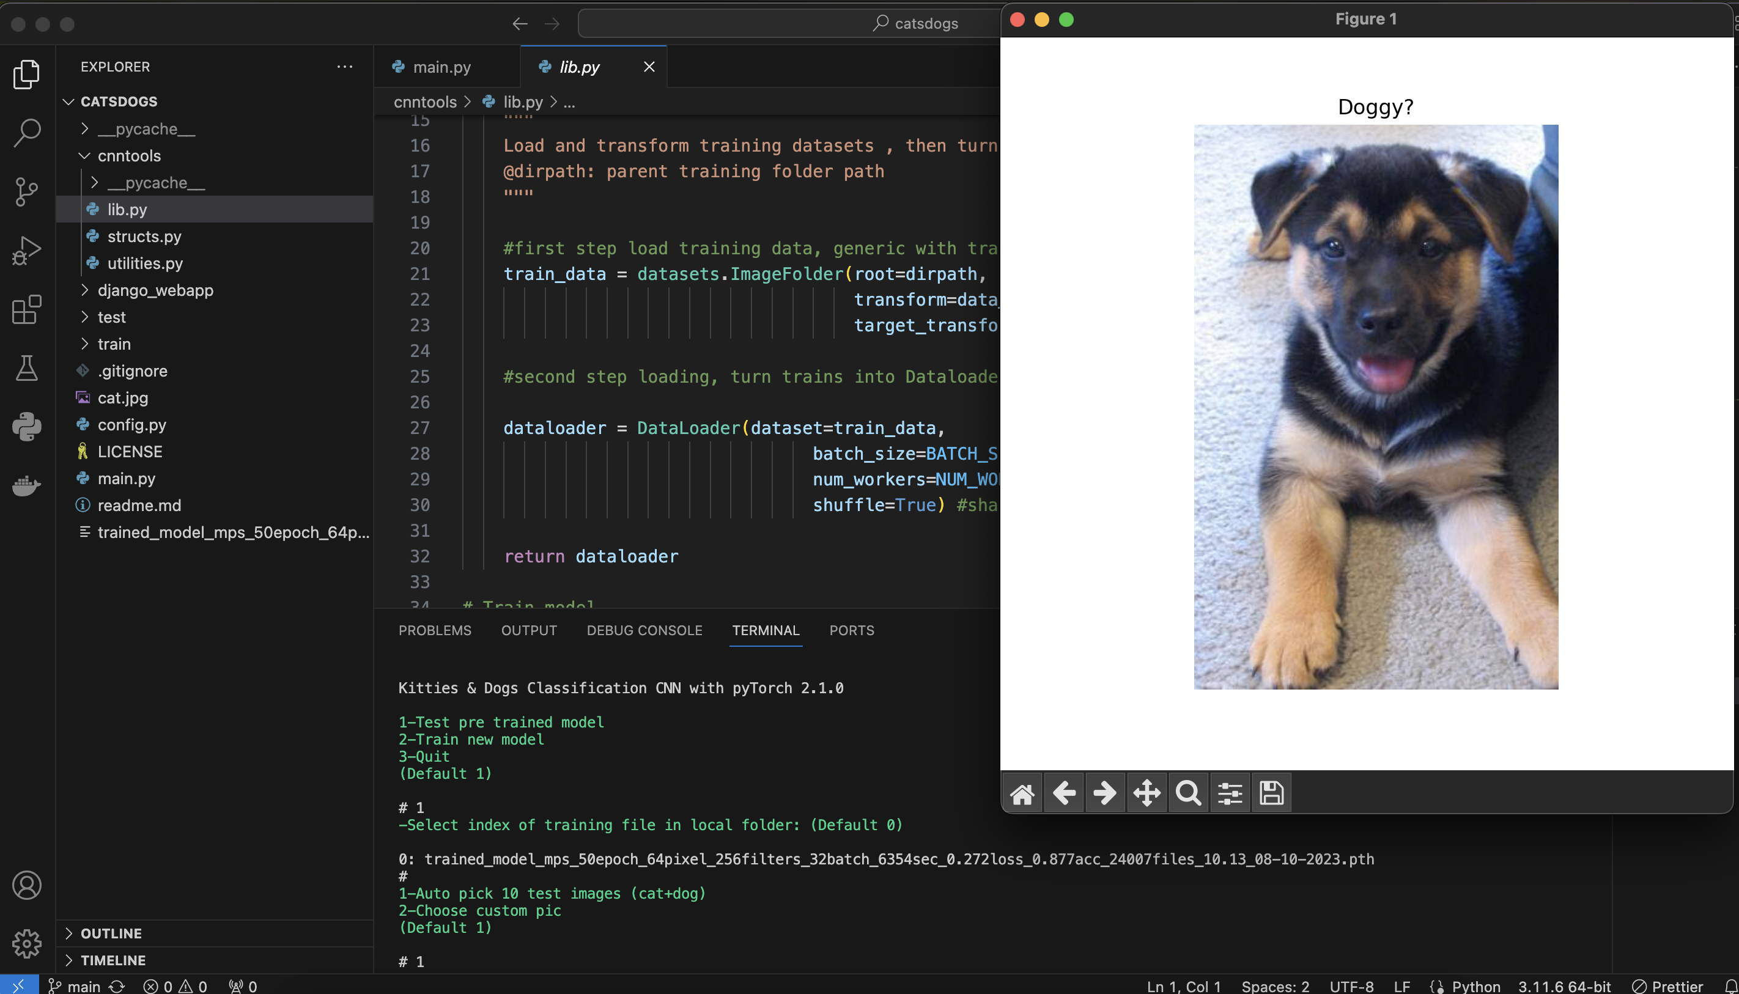The width and height of the screenshot is (1739, 994).
Task: Open Configure subplots sliders tool
Action: tap(1230, 793)
